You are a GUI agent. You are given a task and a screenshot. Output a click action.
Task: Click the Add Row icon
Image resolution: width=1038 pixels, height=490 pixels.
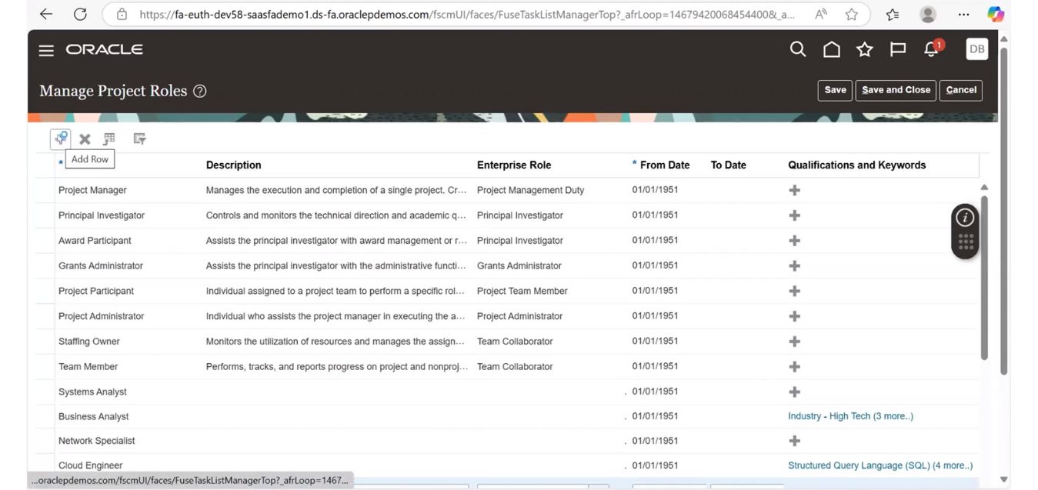pos(60,138)
